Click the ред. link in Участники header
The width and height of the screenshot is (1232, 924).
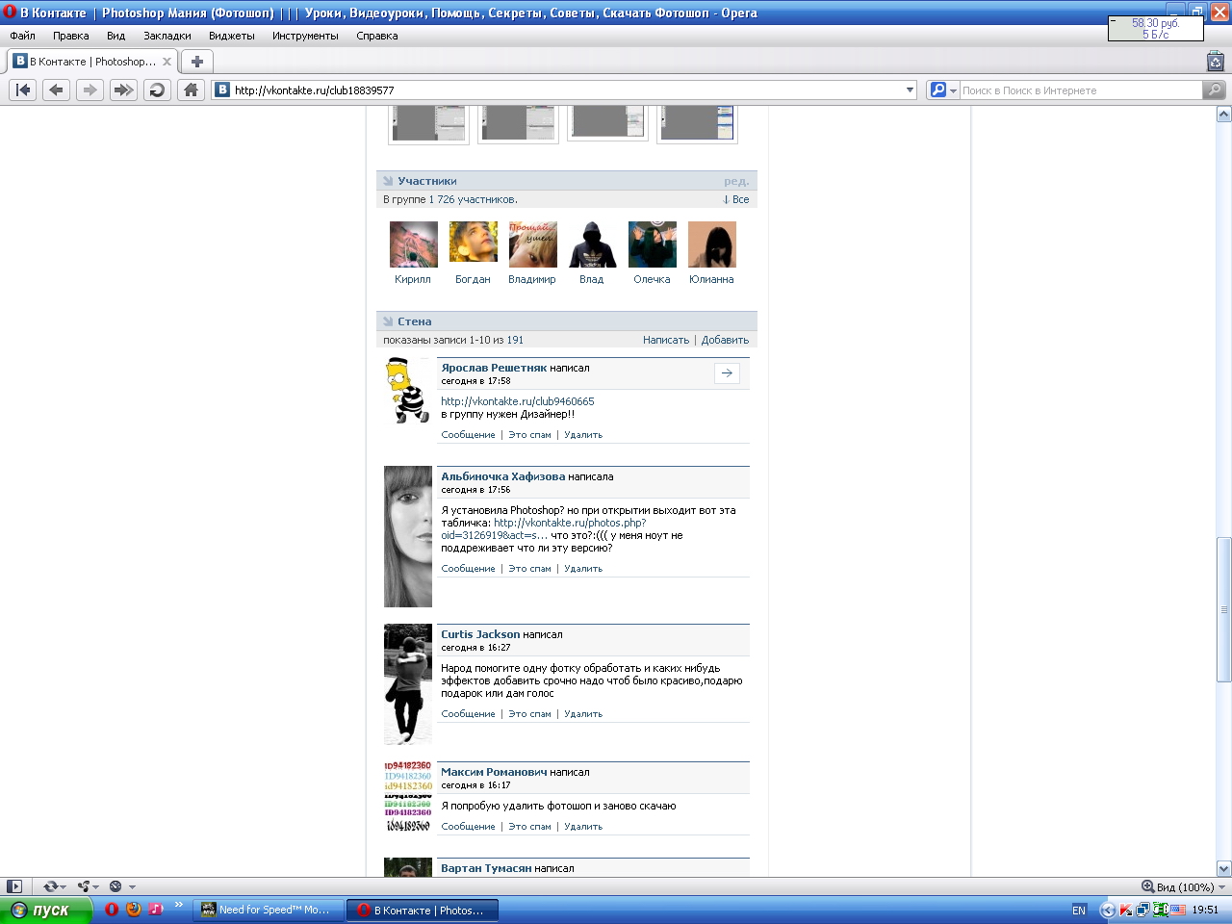tap(736, 181)
